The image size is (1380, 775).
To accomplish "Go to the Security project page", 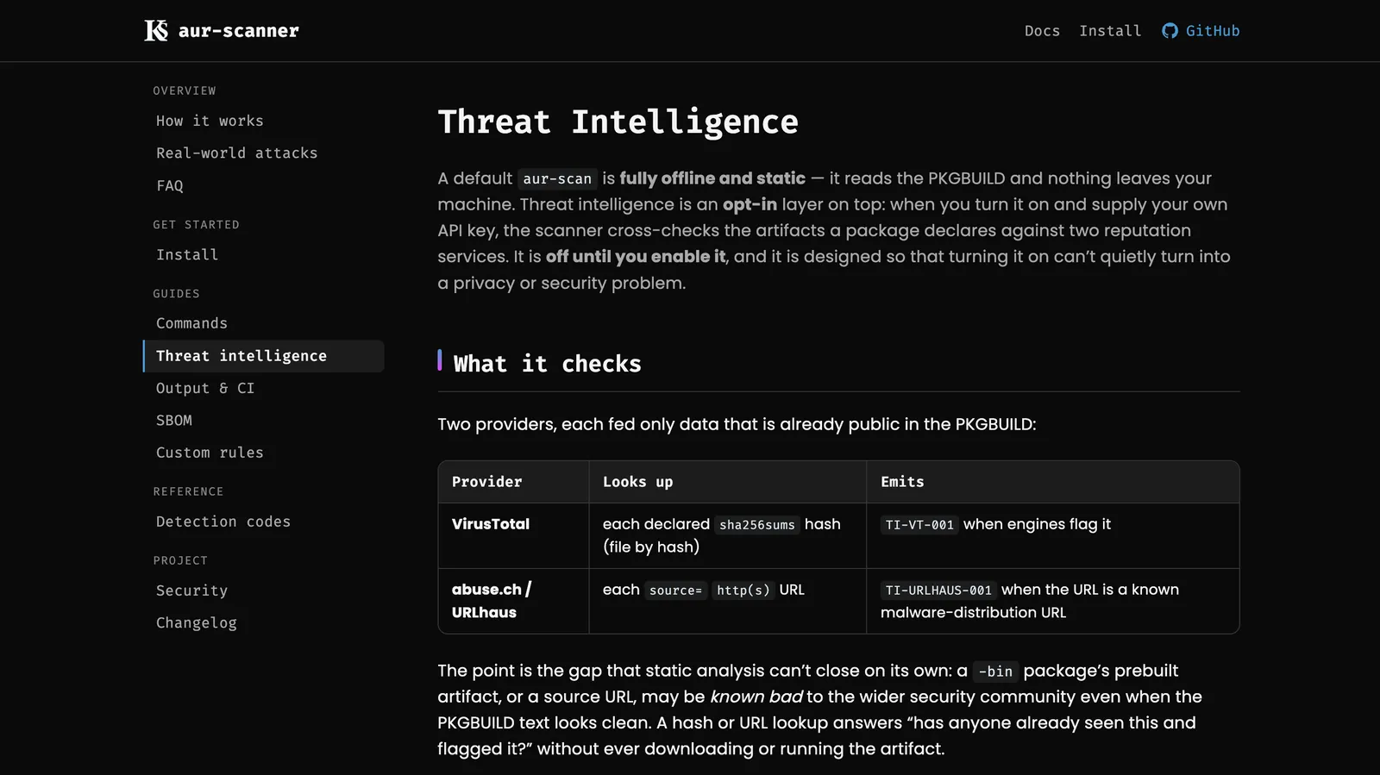I will pos(191,591).
